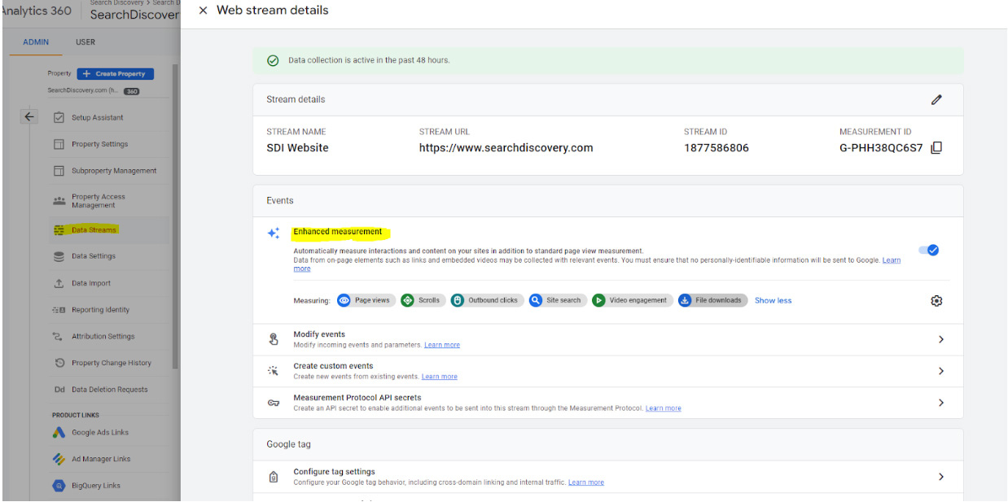Click Ad Manager logo icon
The height and width of the screenshot is (502, 1008).
59,459
